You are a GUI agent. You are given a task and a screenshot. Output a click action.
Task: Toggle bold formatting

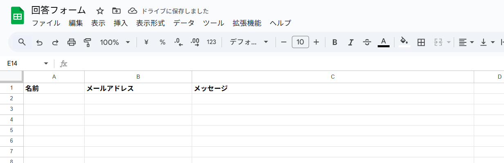click(335, 42)
